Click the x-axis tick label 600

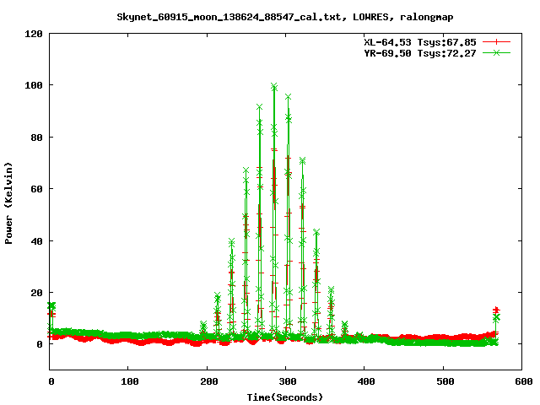click(524, 381)
